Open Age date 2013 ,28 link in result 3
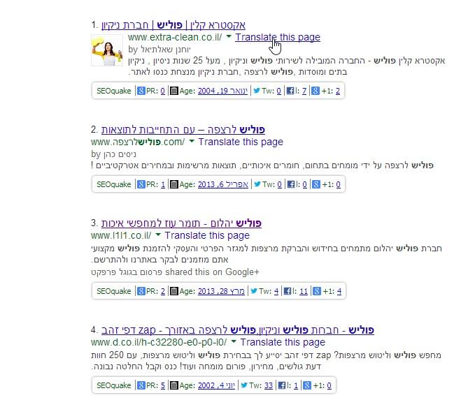Image resolution: width=475 pixels, height=400 pixels. [x=221, y=291]
